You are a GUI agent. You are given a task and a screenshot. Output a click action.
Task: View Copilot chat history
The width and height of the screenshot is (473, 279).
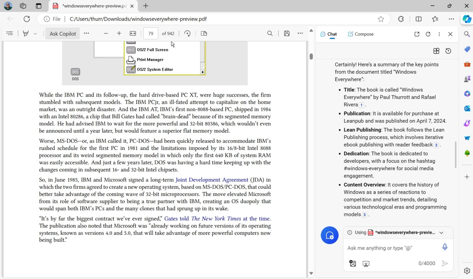(x=448, y=51)
